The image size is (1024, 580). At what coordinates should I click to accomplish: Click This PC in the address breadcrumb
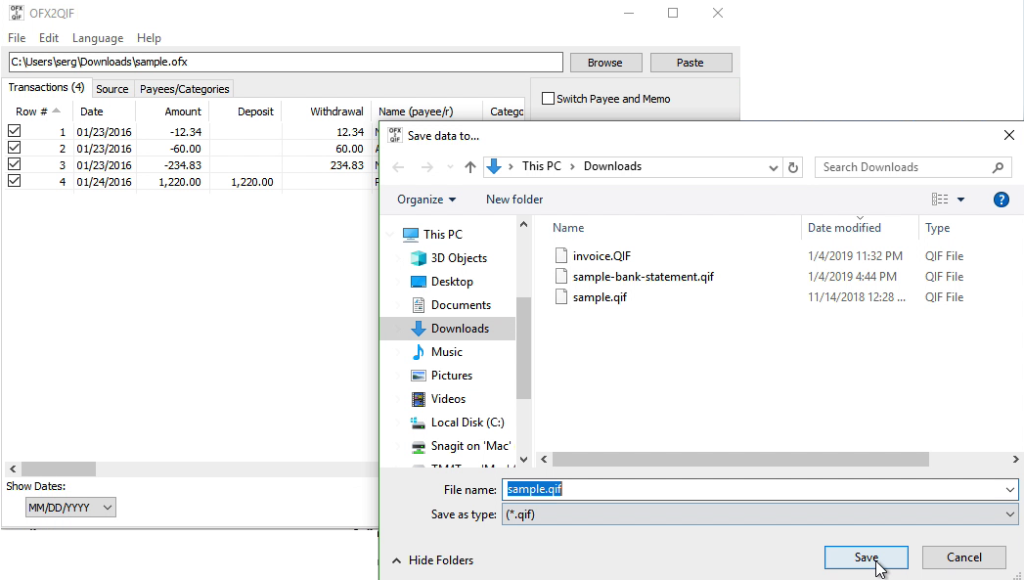click(542, 166)
